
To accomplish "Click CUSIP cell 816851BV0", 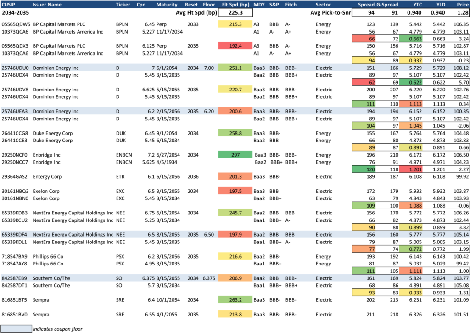I will click(16, 315).
